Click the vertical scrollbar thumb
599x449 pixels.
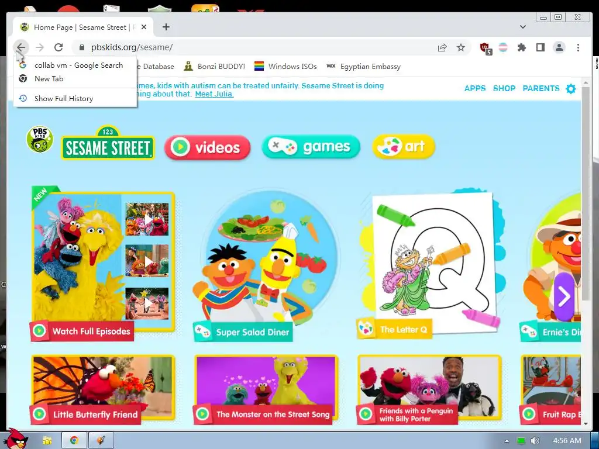tap(586, 193)
